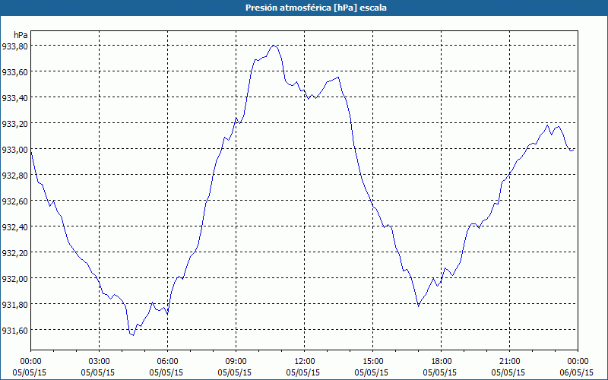Image resolution: width=608 pixels, height=380 pixels.
Task: Select the 932,20 pressure label
Action: (x=14, y=252)
